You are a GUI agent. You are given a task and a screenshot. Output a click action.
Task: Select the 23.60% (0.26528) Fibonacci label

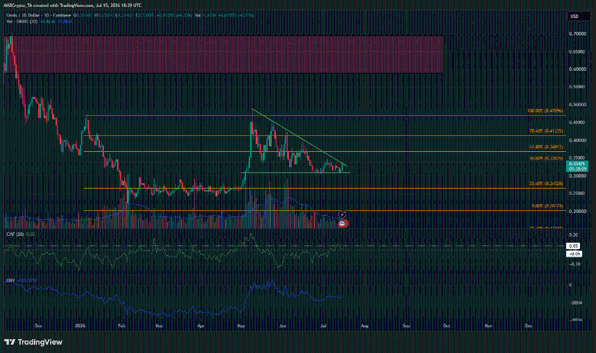(x=546, y=183)
